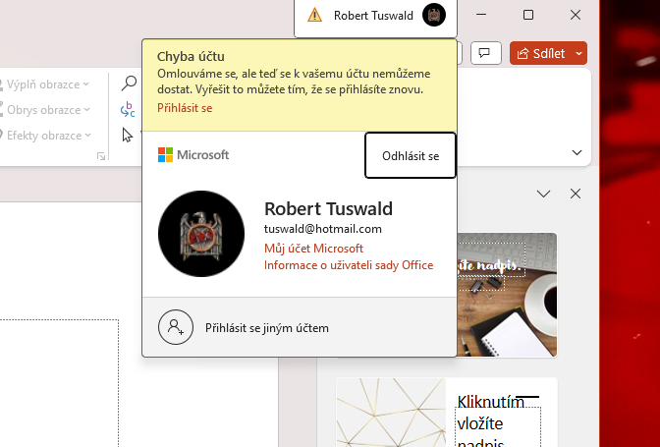This screenshot has width=660, height=447.
Task: Minimize the PowerPoint window
Action: [481, 15]
